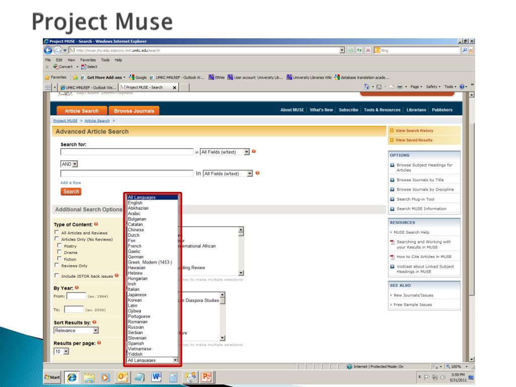Click help icon beside Sort Results by
Screen dimensions: 516x387
[94, 322]
